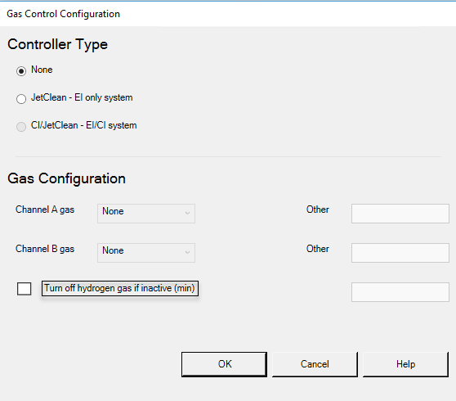The height and width of the screenshot is (401, 456).
Task: Confirm settings with the OK button
Action: tap(224, 364)
